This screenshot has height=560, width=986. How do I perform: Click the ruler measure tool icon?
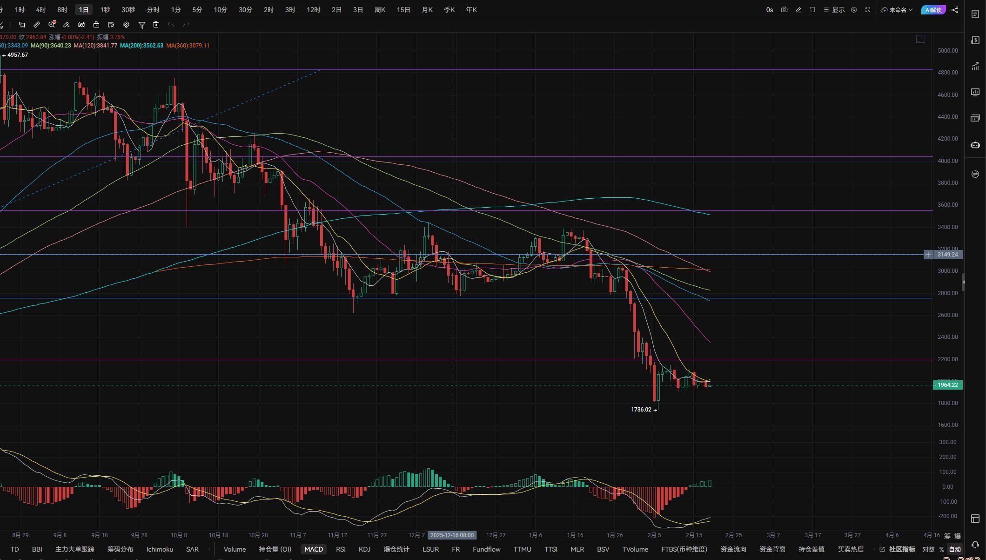[37, 25]
